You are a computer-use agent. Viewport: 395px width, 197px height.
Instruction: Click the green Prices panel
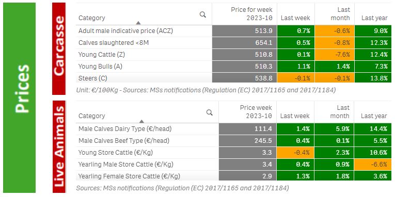click(20, 97)
